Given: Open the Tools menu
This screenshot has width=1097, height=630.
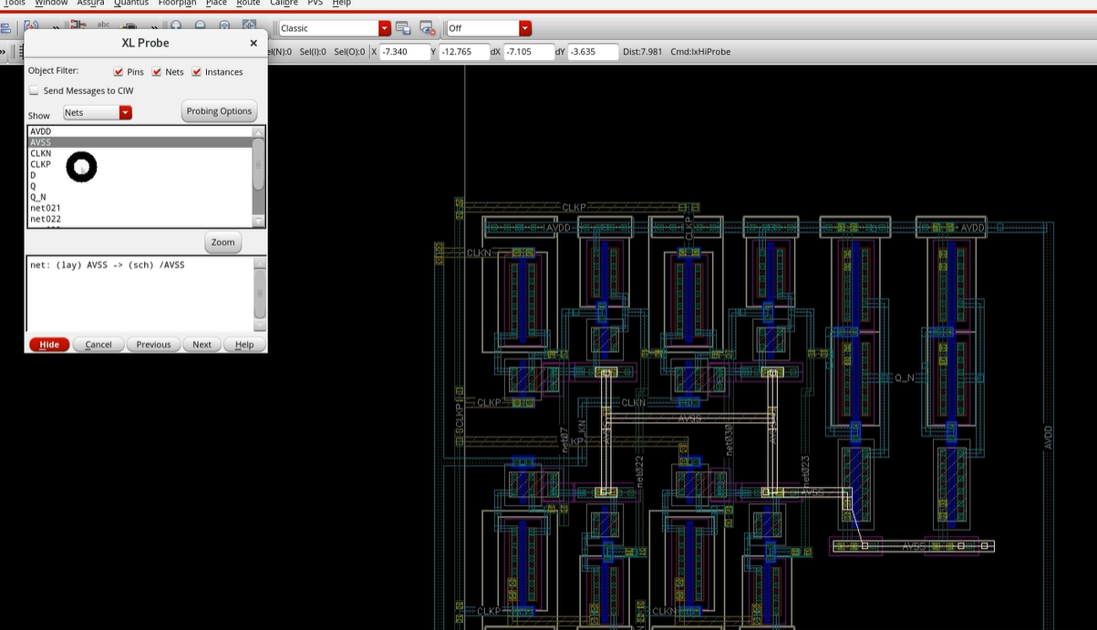Looking at the screenshot, I should (15, 4).
